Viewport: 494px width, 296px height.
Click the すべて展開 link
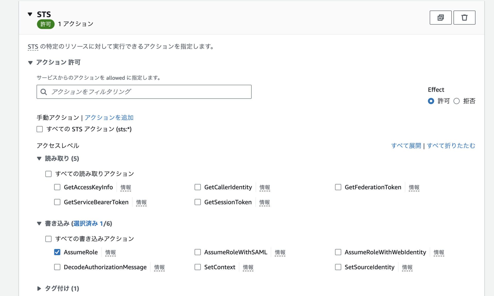(406, 146)
